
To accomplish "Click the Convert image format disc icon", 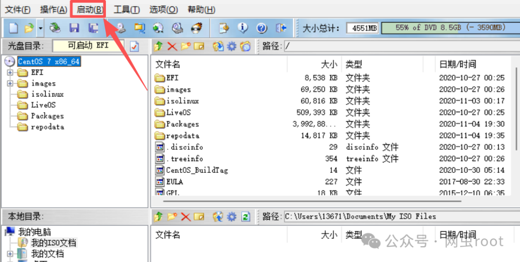I will (158, 28).
